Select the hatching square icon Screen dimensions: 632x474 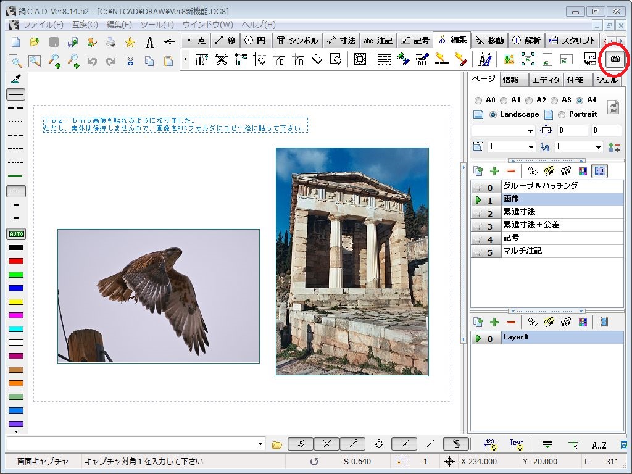pos(360,60)
